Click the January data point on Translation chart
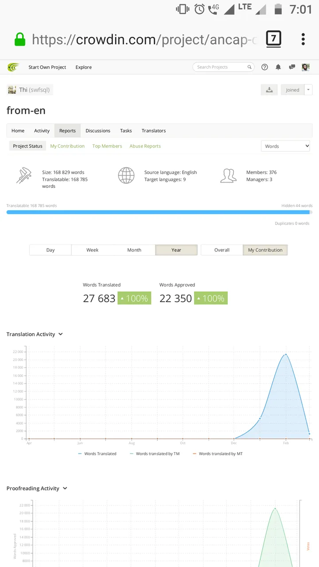Image resolution: width=319 pixels, height=567 pixels. tap(260, 418)
